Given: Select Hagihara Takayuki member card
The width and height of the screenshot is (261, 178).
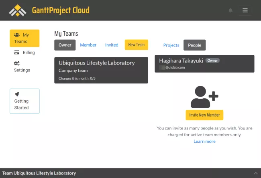Looking at the screenshot, I should click(x=204, y=64).
